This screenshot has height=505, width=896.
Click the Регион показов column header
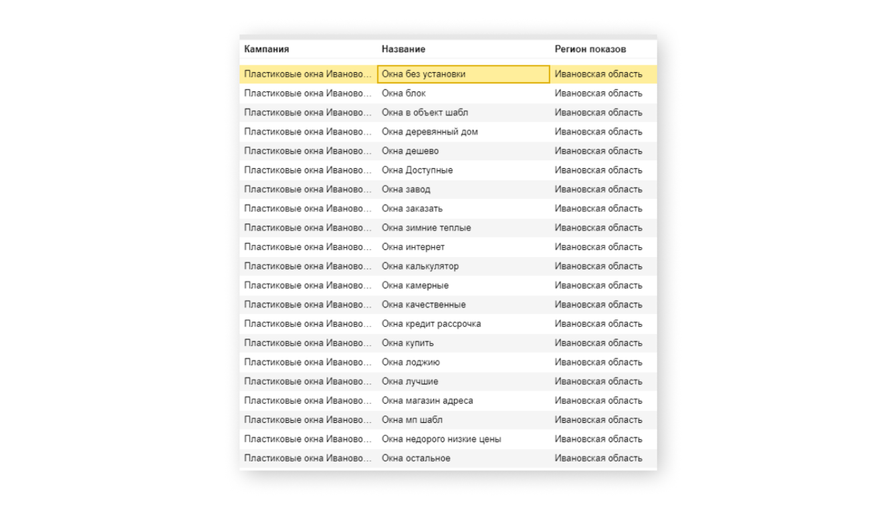click(x=590, y=49)
